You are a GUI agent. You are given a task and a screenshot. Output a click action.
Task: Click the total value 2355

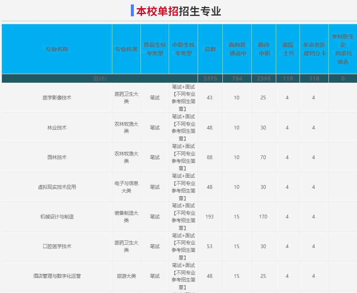(x=264, y=78)
